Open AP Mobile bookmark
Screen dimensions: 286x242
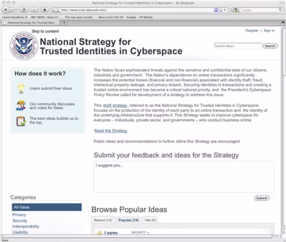coord(146,17)
